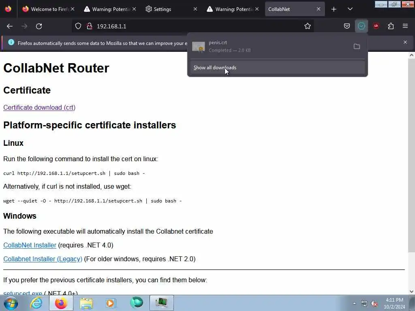Open a new tab with the plus button
415x311 pixels.
(x=334, y=9)
